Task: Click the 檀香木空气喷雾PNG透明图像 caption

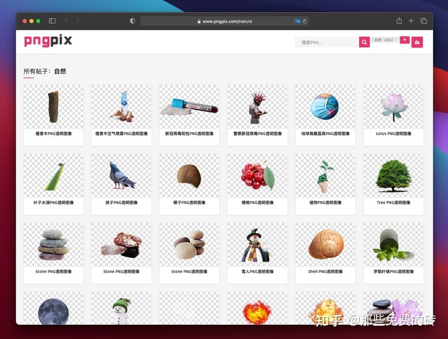Action: pos(122,134)
